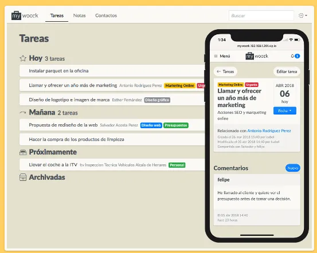Click the archive box icon beside Archivadas

tap(23, 177)
